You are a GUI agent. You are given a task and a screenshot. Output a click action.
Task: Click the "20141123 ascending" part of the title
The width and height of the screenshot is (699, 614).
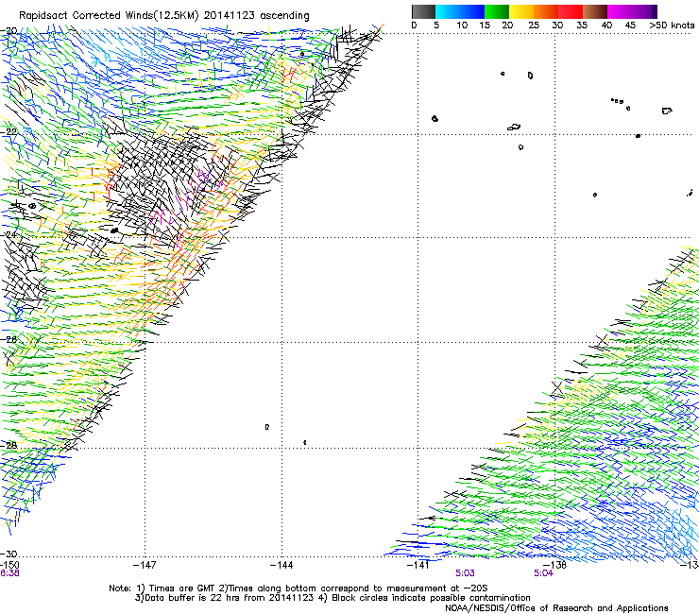tap(256, 16)
